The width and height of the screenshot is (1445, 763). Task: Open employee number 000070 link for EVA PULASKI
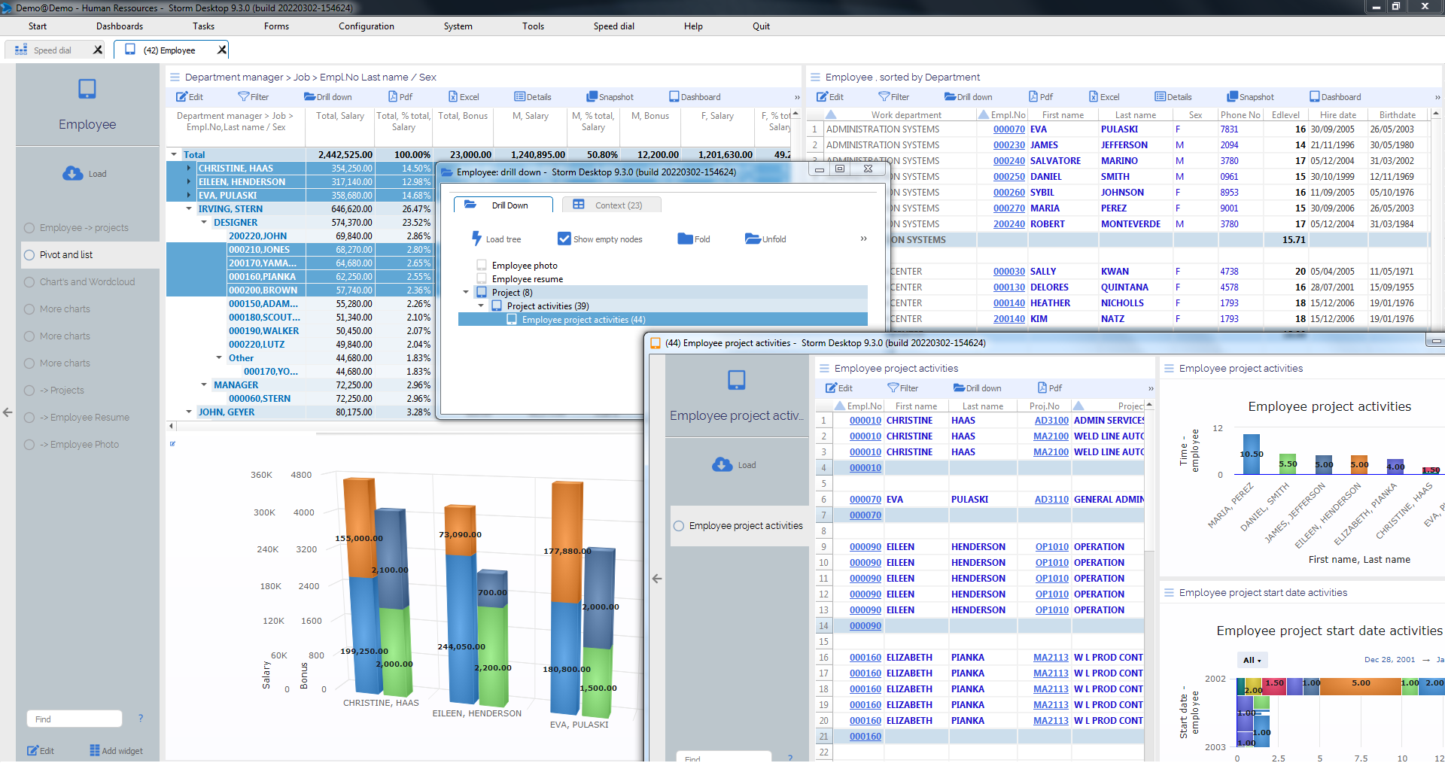(1008, 129)
